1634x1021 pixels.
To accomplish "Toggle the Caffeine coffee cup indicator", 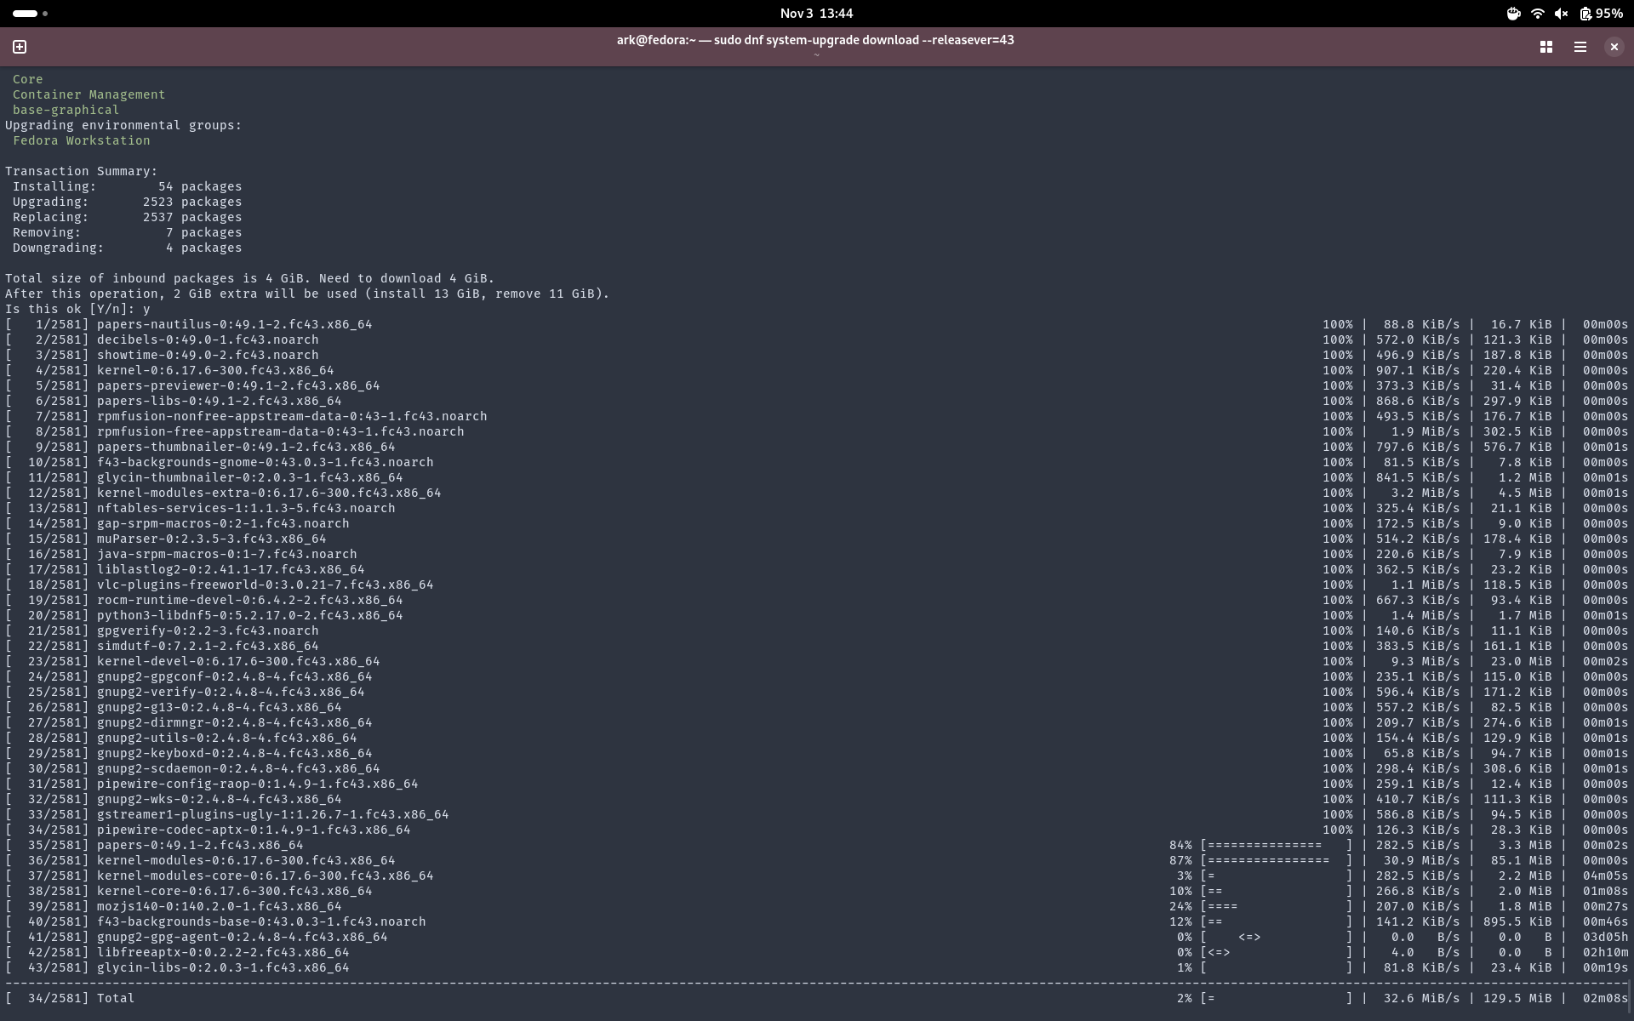I will tap(1513, 14).
